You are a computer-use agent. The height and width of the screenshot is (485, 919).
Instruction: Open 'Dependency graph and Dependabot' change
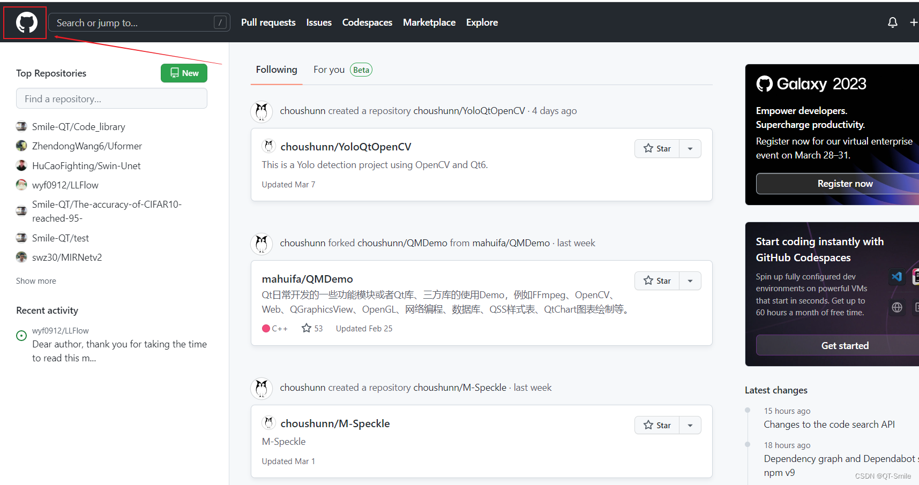(x=841, y=466)
